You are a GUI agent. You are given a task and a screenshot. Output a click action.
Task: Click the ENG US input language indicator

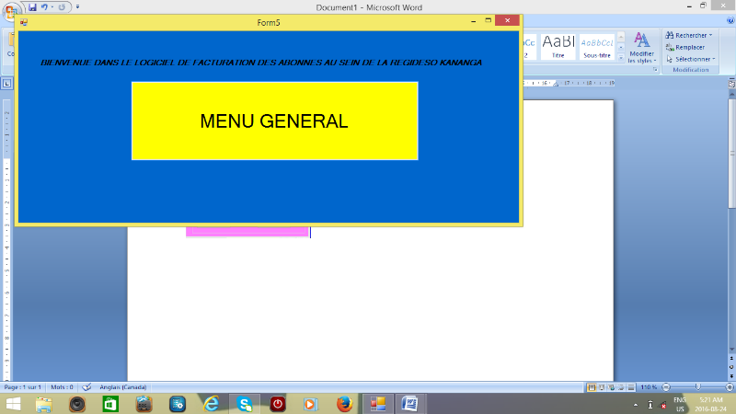click(x=680, y=405)
